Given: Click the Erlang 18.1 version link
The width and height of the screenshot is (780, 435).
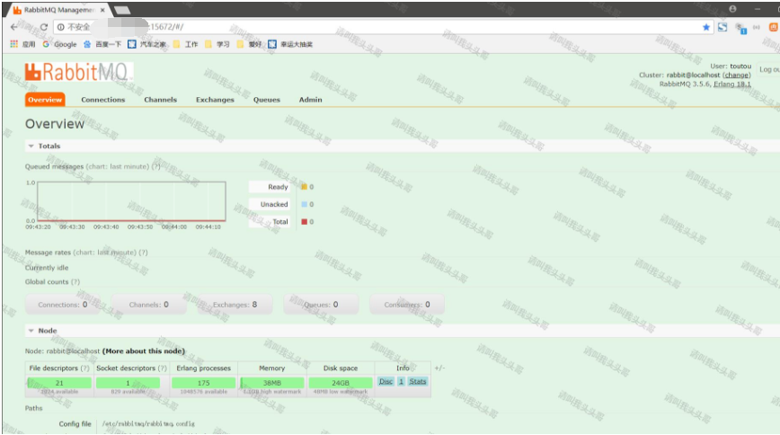Looking at the screenshot, I should pyautogui.click(x=732, y=84).
